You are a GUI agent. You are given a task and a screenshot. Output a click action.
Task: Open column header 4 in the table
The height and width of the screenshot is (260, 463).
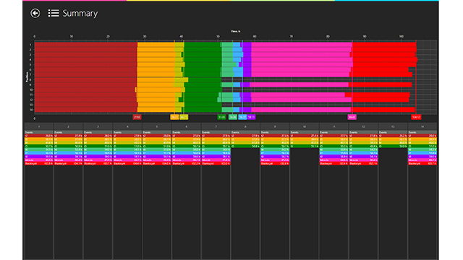(x=127, y=126)
